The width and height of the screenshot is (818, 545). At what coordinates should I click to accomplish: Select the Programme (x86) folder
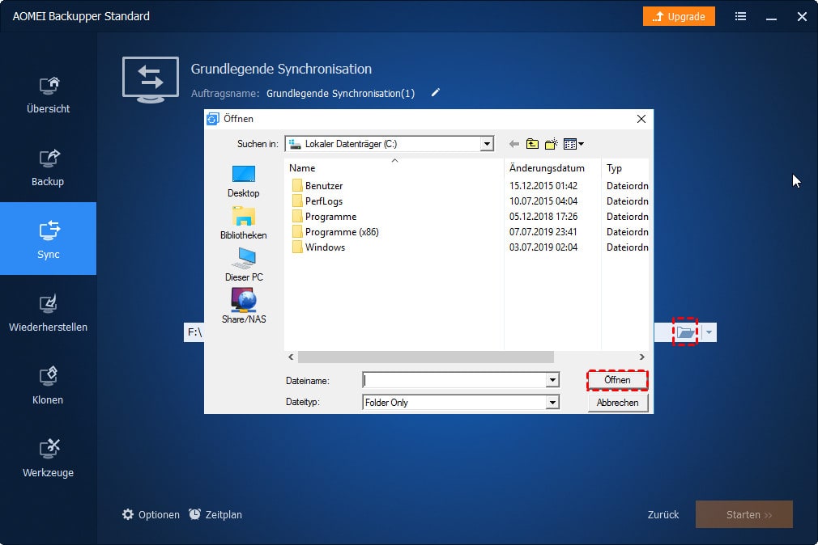[x=341, y=232]
